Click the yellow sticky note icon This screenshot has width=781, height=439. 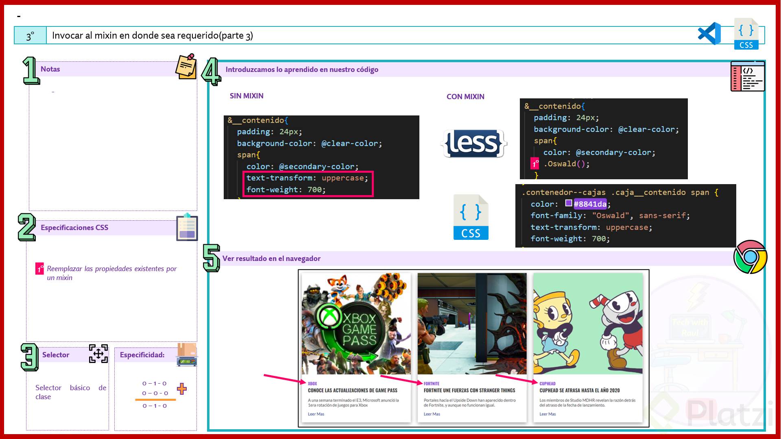(186, 67)
